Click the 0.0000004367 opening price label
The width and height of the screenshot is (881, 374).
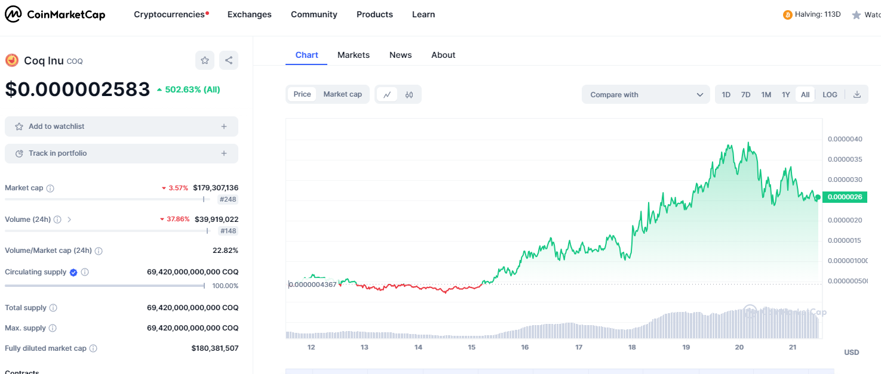(x=312, y=285)
